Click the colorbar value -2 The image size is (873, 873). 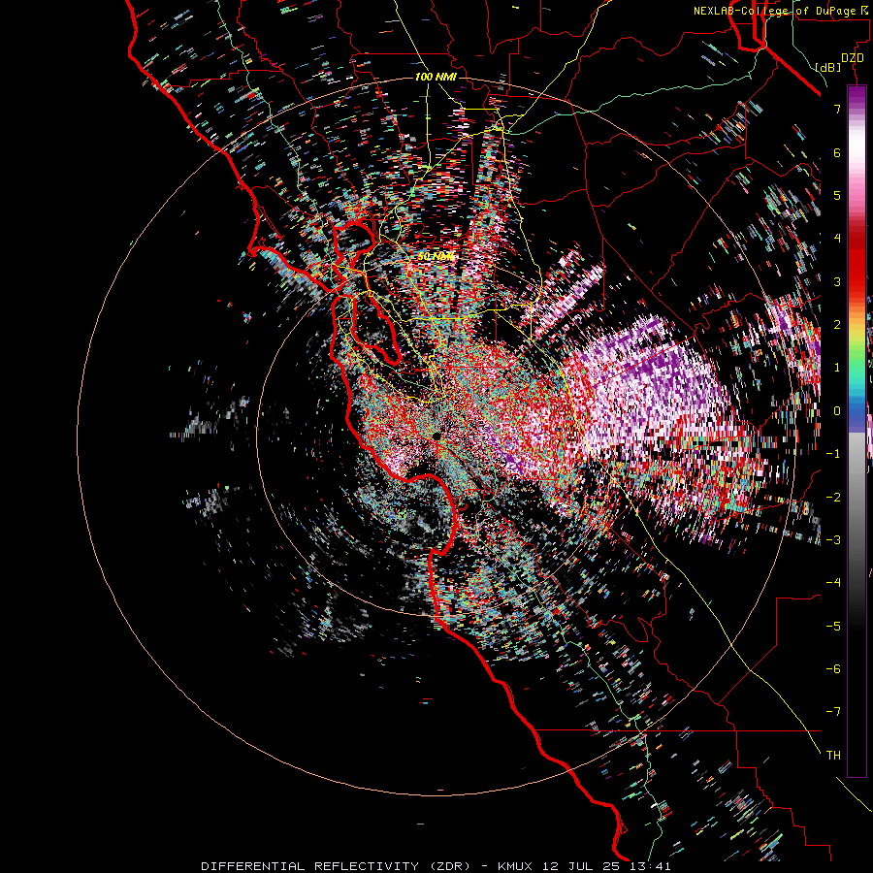pyautogui.click(x=833, y=498)
